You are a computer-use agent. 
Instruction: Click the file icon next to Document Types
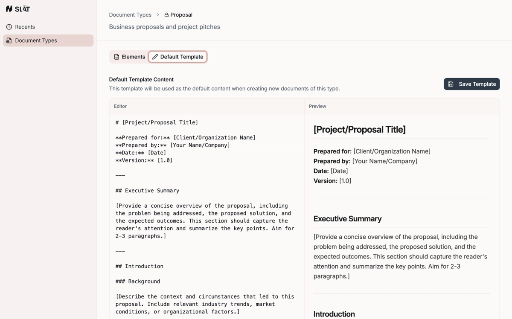[x=9, y=41]
